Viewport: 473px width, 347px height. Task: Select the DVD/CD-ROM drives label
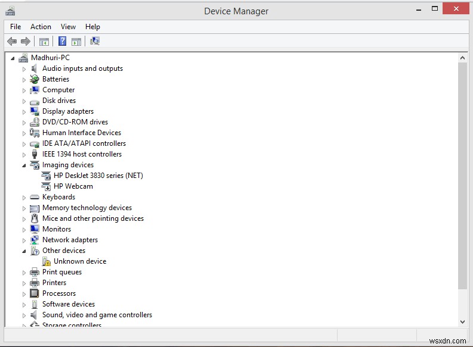click(75, 122)
